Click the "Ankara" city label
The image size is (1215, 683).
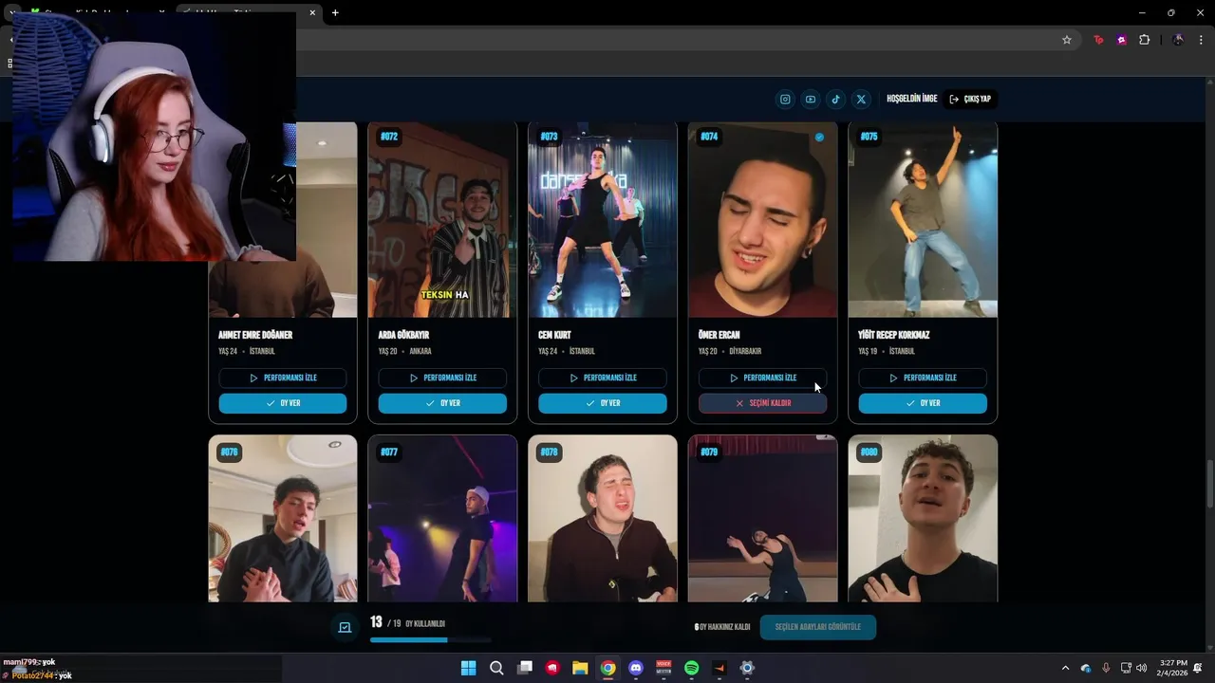click(x=421, y=351)
